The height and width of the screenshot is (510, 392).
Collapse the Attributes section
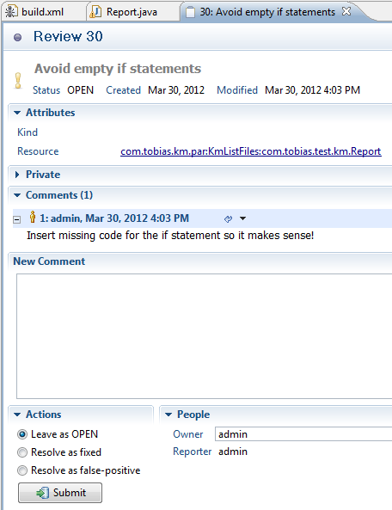pyautogui.click(x=17, y=113)
